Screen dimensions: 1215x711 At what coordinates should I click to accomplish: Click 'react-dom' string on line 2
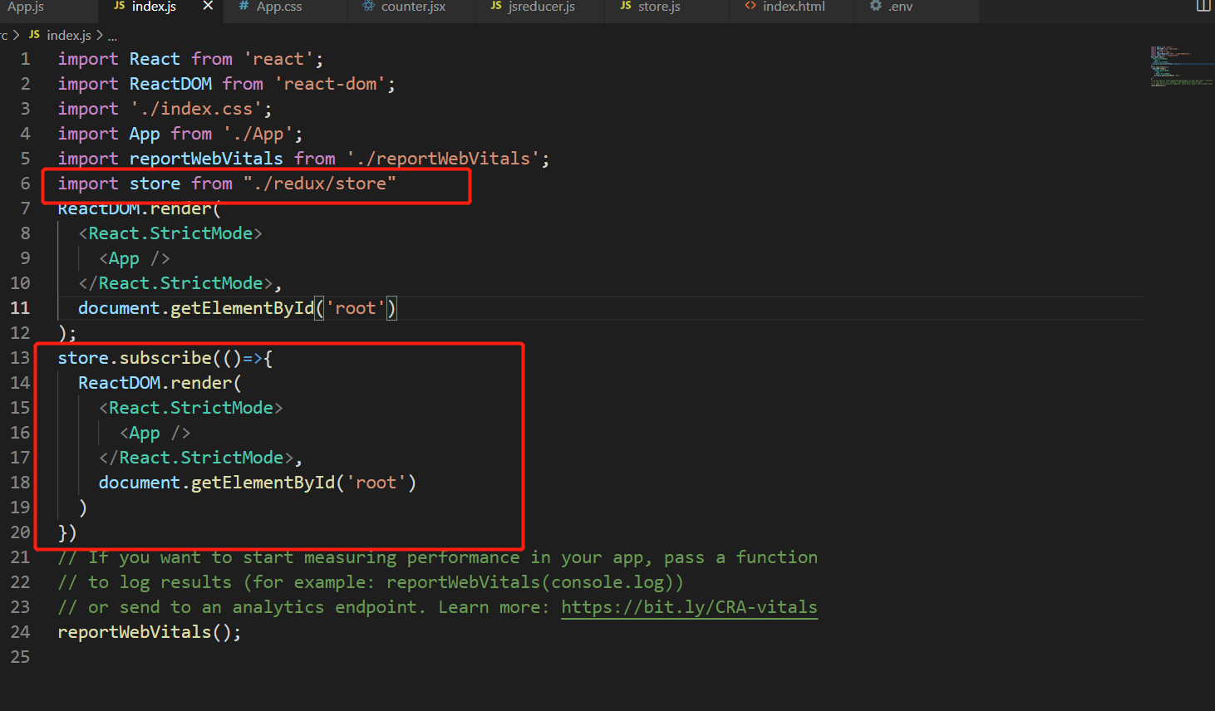pos(330,84)
